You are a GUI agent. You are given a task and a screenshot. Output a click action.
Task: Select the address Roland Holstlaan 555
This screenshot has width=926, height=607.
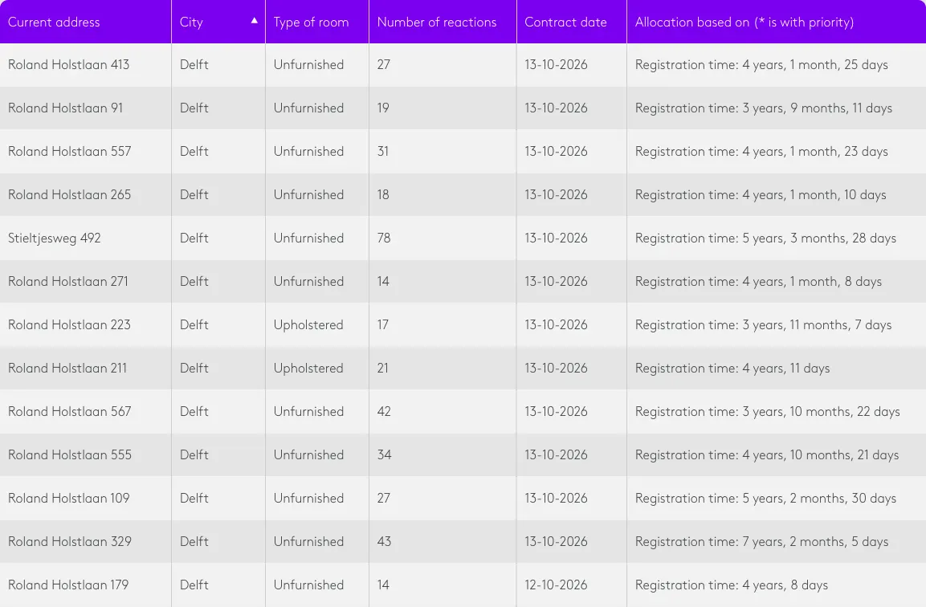[x=70, y=454]
